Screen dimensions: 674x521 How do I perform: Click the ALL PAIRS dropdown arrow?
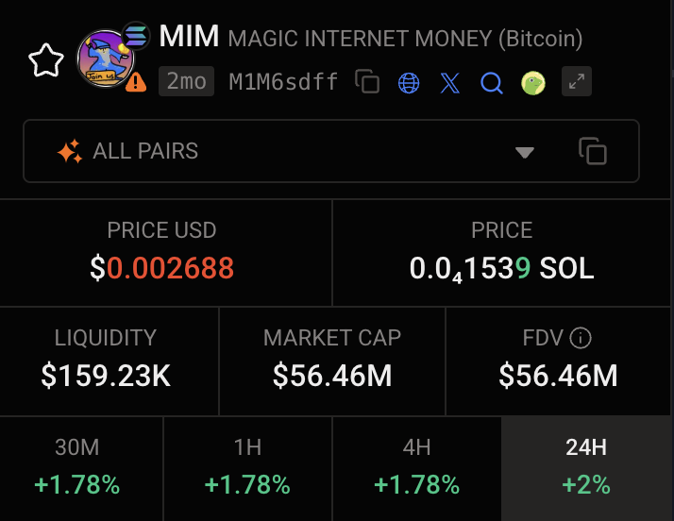(x=525, y=152)
